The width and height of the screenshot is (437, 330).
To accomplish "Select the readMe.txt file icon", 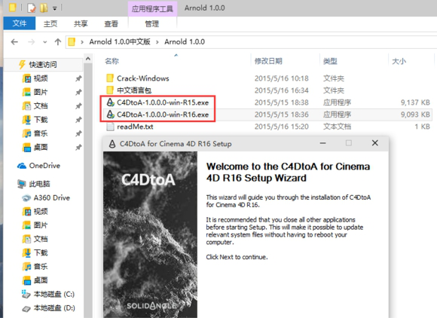I will click(110, 127).
